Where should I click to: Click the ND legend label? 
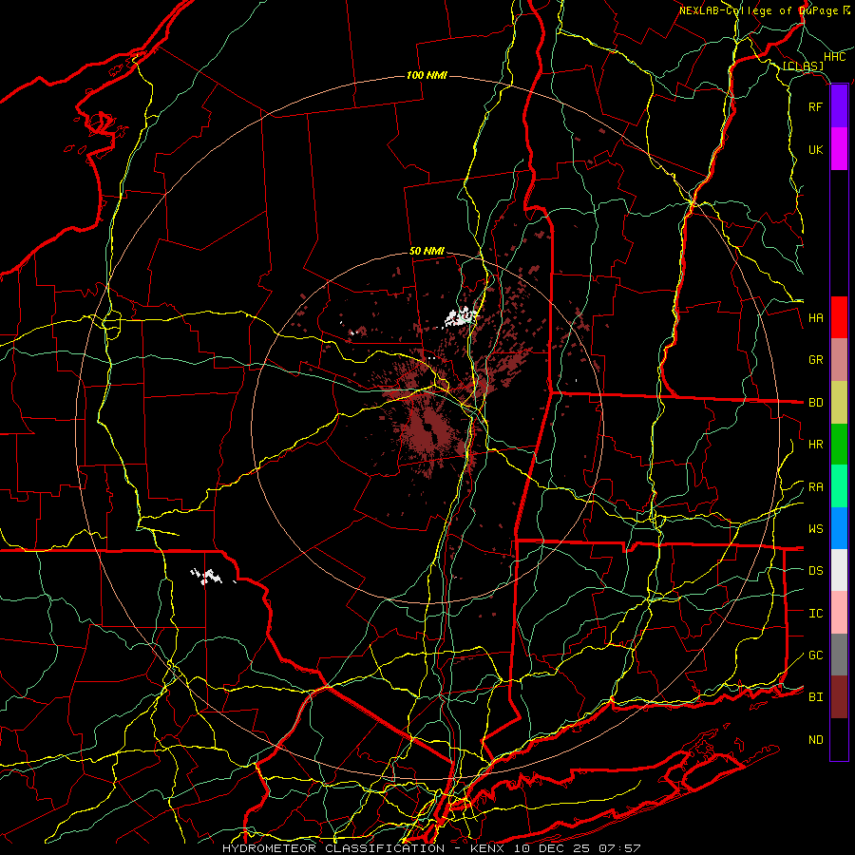tap(815, 740)
